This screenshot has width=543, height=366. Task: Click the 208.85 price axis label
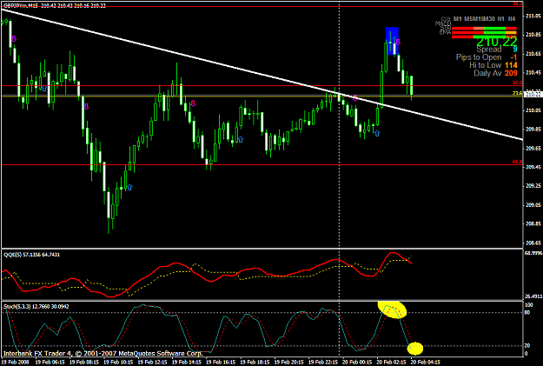pos(533,224)
